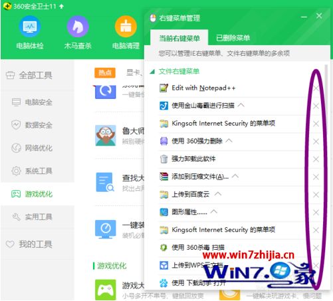Select 电脑安全 category in sidebar
The width and height of the screenshot is (333, 301).
(32, 102)
